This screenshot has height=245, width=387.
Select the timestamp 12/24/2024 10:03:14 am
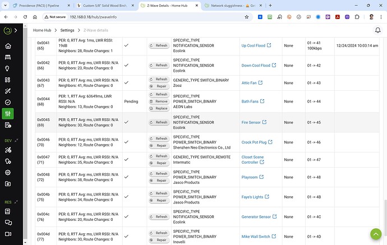tap(357, 45)
